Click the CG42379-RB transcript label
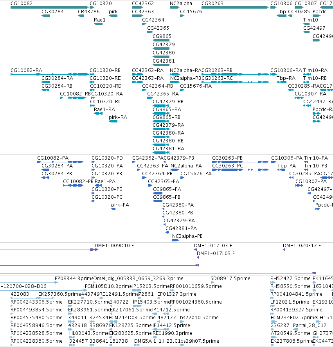 coord(168,102)
